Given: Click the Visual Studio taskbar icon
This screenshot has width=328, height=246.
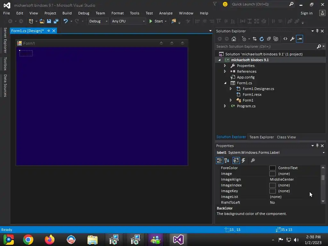Looking at the screenshot, I should coord(178,240).
